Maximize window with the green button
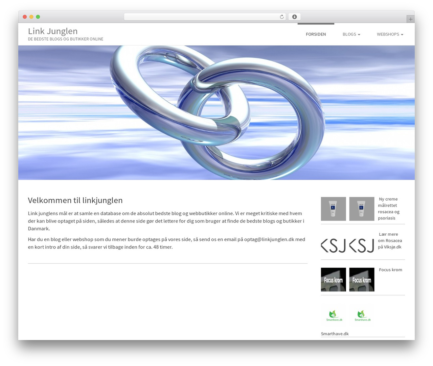The height and width of the screenshot is (366, 433). pos(38,17)
